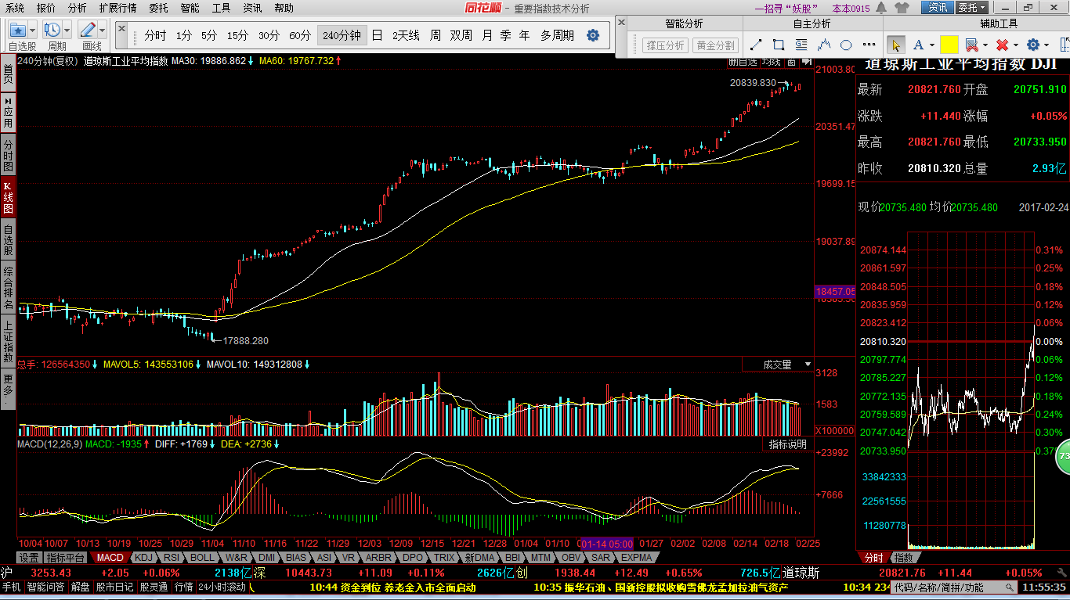This screenshot has width=1070, height=600.
Task: Click the 资讯 button in title bar
Action: [937, 8]
